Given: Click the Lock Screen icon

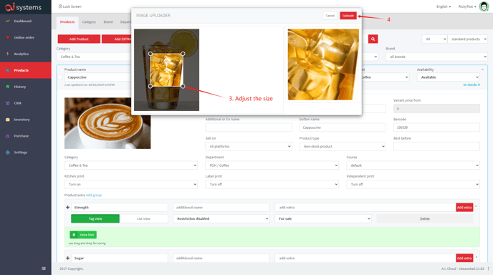Looking at the screenshot, I should (x=60, y=6).
